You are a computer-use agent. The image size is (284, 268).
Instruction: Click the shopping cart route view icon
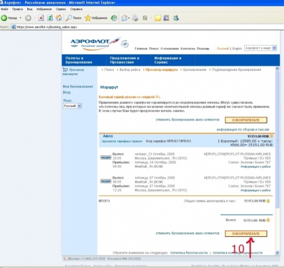click(x=65, y=70)
